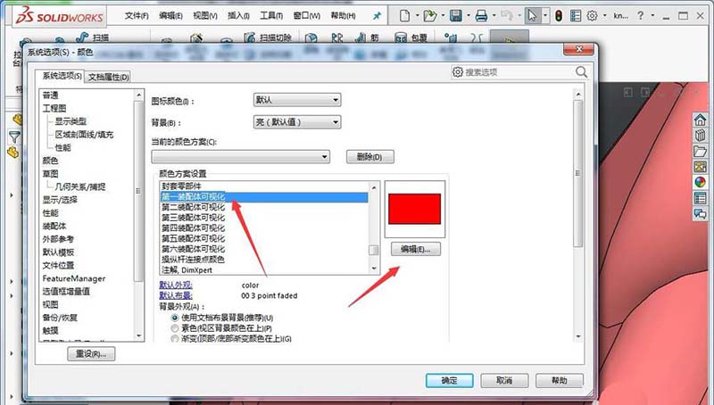The width and height of the screenshot is (714, 405).
Task: Expand the 背景 brightness dropdown
Action: (297, 122)
